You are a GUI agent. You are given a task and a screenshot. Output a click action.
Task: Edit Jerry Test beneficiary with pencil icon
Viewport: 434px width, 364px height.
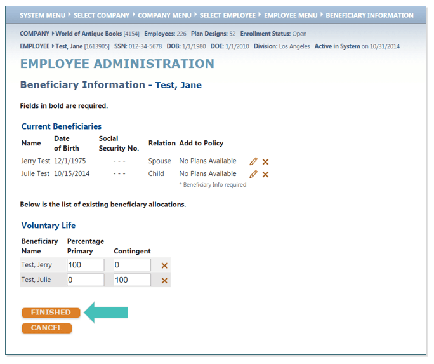click(x=253, y=161)
